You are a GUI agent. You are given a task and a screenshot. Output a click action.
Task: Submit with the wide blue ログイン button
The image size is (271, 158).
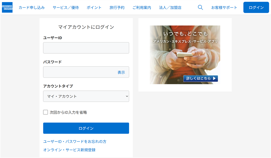tap(86, 128)
